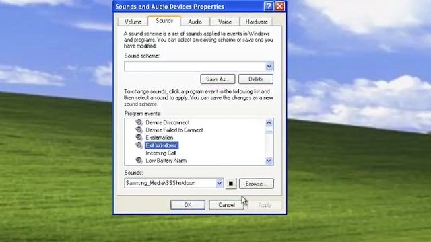The width and height of the screenshot is (431, 242).
Task: Click the Browse... button
Action: coord(256,184)
